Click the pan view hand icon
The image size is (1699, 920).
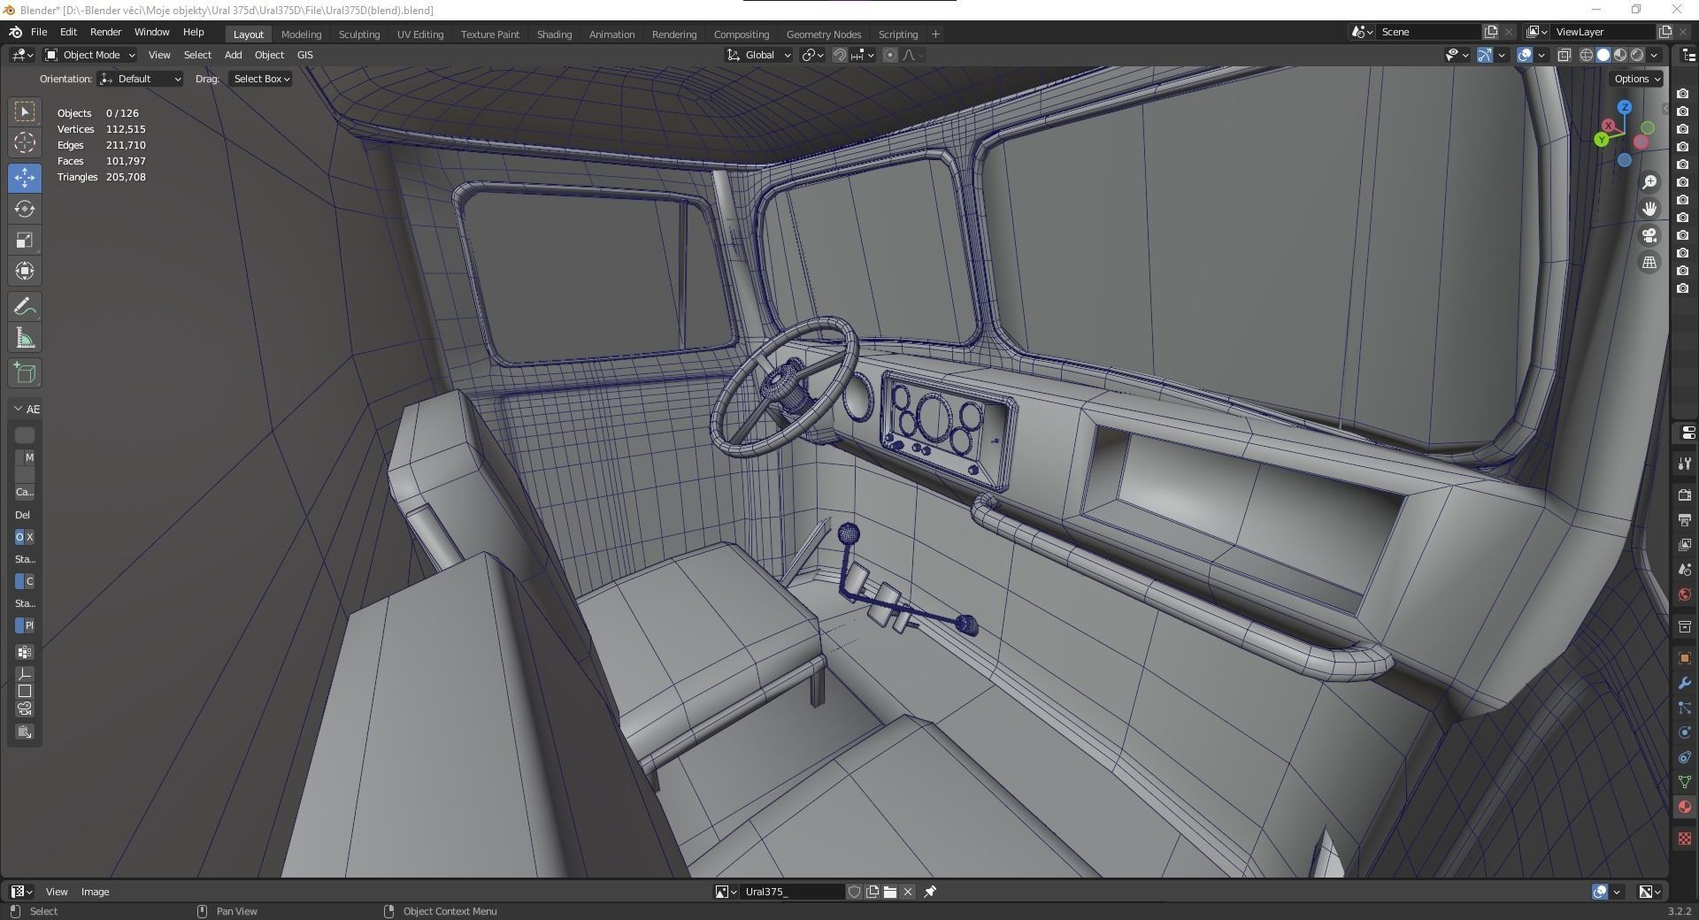click(x=1649, y=209)
